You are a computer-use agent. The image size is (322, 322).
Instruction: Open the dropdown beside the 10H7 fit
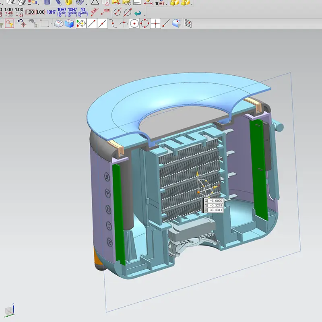(x=166, y=4)
